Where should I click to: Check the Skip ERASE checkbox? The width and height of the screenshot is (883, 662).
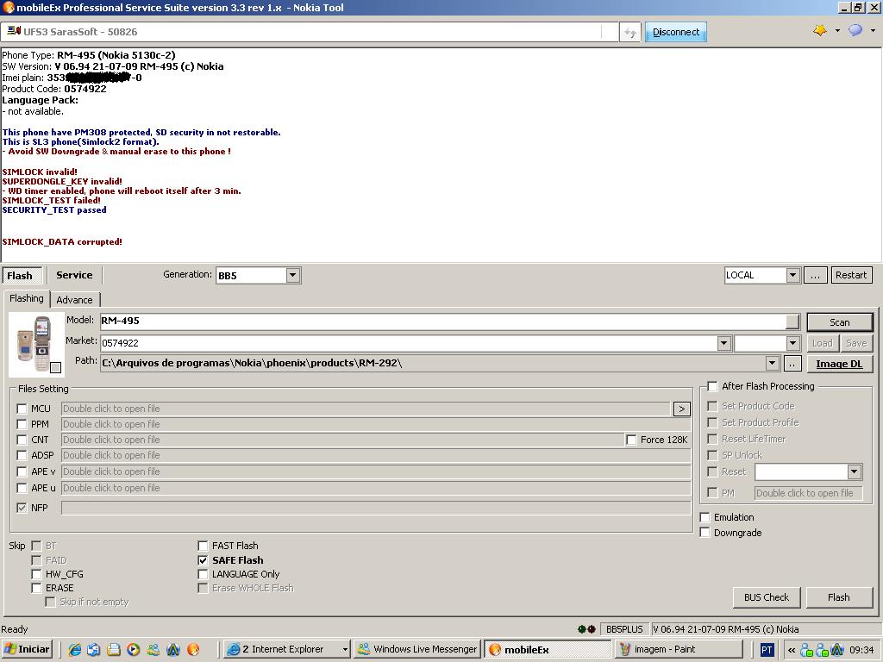[36, 588]
